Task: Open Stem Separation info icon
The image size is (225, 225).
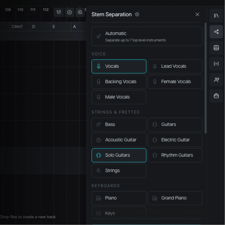Action: [x=137, y=14]
